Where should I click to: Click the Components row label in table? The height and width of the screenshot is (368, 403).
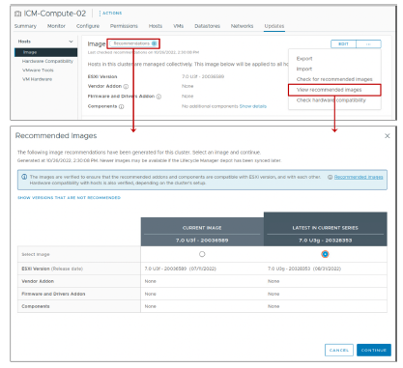pyautogui.click(x=36, y=306)
